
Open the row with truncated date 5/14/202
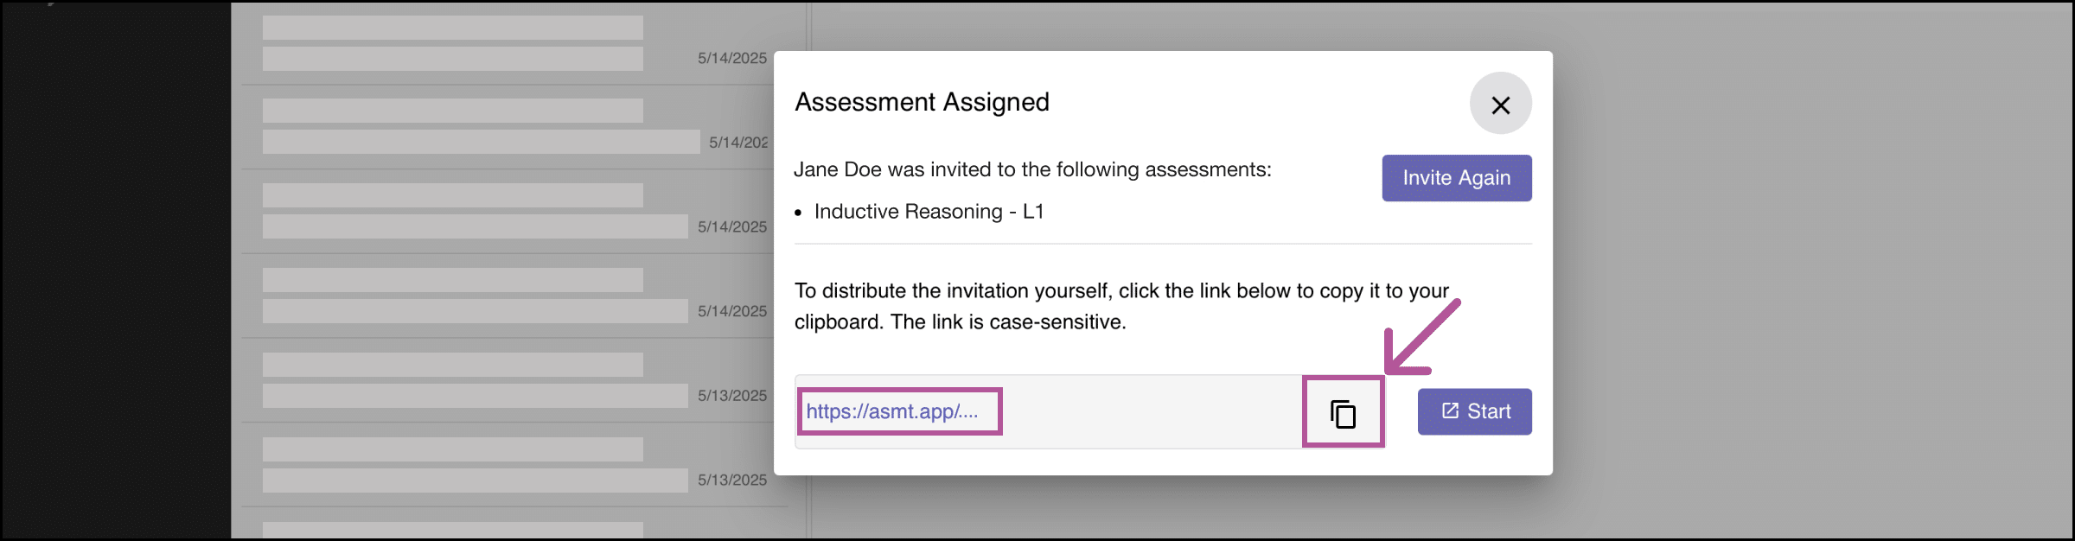514,127
